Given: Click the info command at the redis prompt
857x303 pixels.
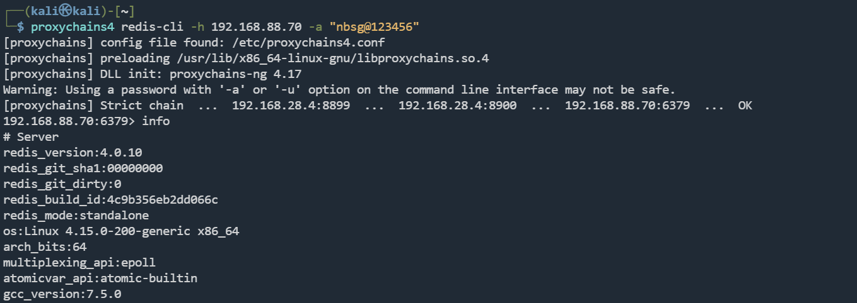Looking at the screenshot, I should click(156, 121).
